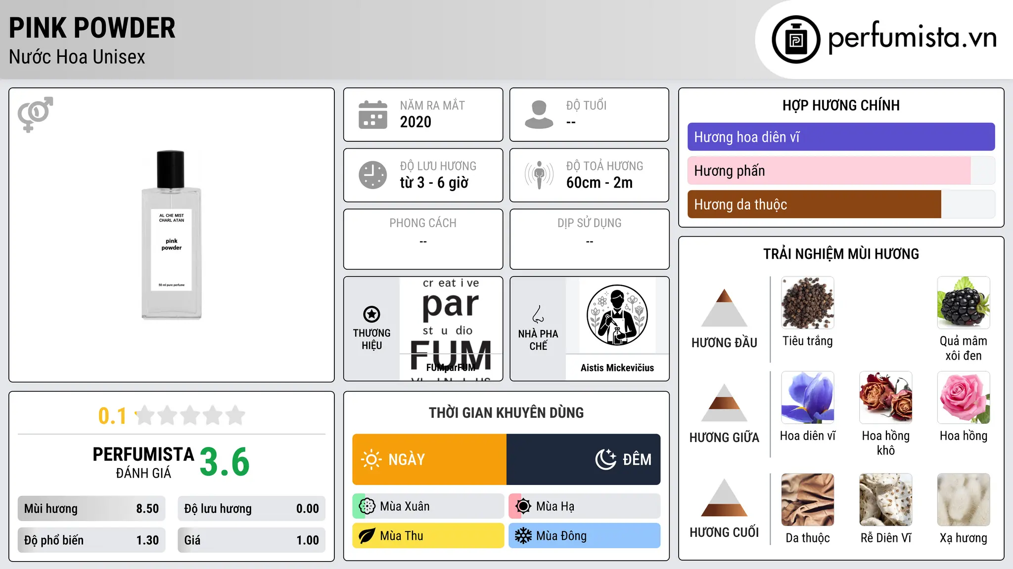Click the five-star rating row
The width and height of the screenshot is (1013, 569).
click(x=190, y=415)
